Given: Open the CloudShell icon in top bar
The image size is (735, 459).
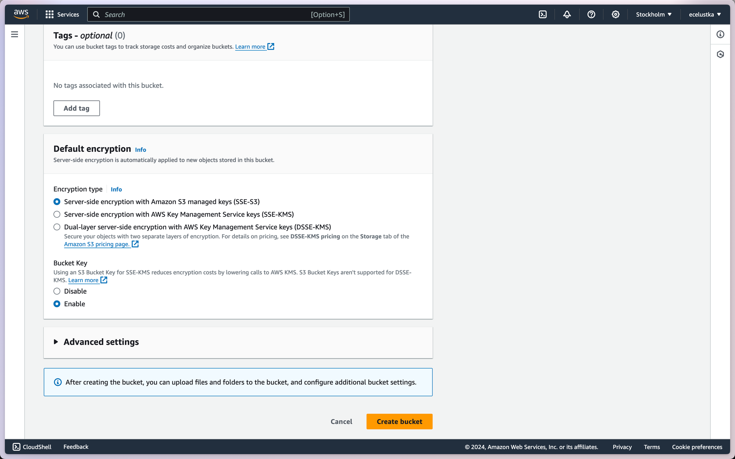Looking at the screenshot, I should [542, 14].
